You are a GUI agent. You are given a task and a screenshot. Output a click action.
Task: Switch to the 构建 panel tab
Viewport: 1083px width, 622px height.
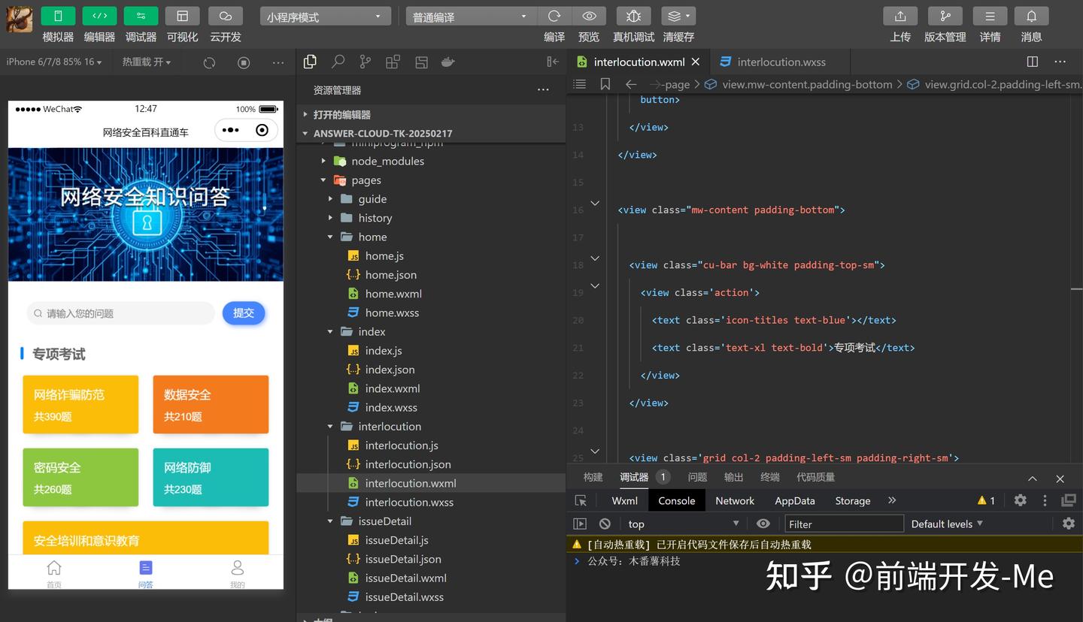593,477
